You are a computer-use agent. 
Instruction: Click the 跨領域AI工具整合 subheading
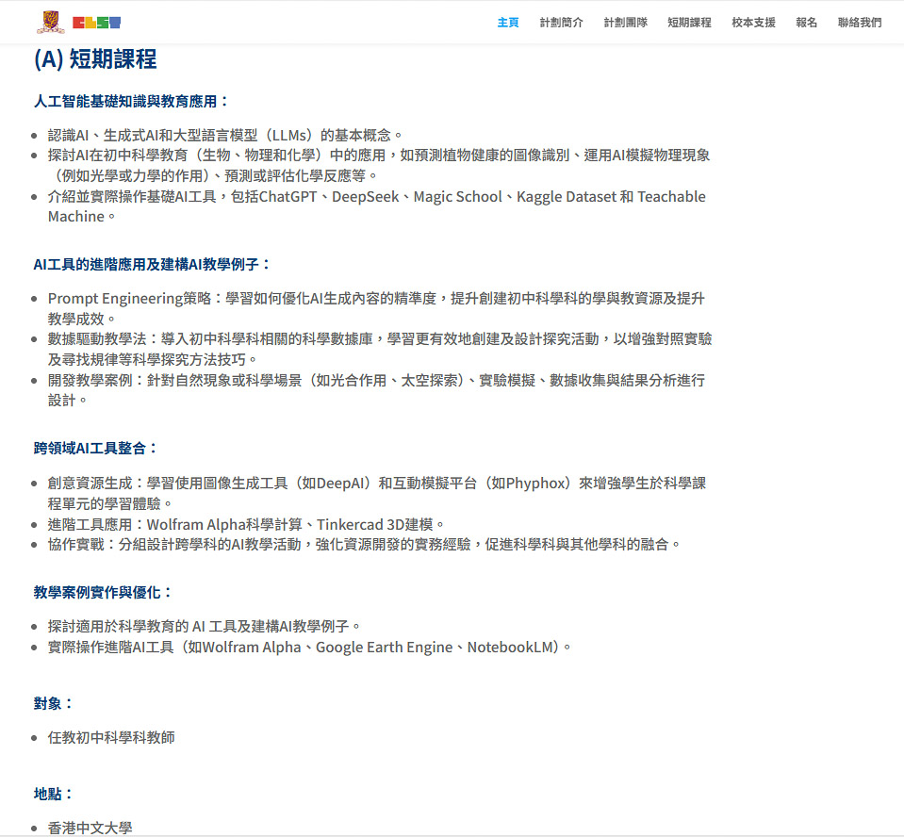[x=96, y=448]
